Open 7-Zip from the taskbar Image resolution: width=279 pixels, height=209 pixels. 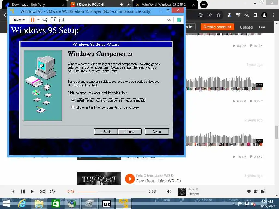click(107, 204)
